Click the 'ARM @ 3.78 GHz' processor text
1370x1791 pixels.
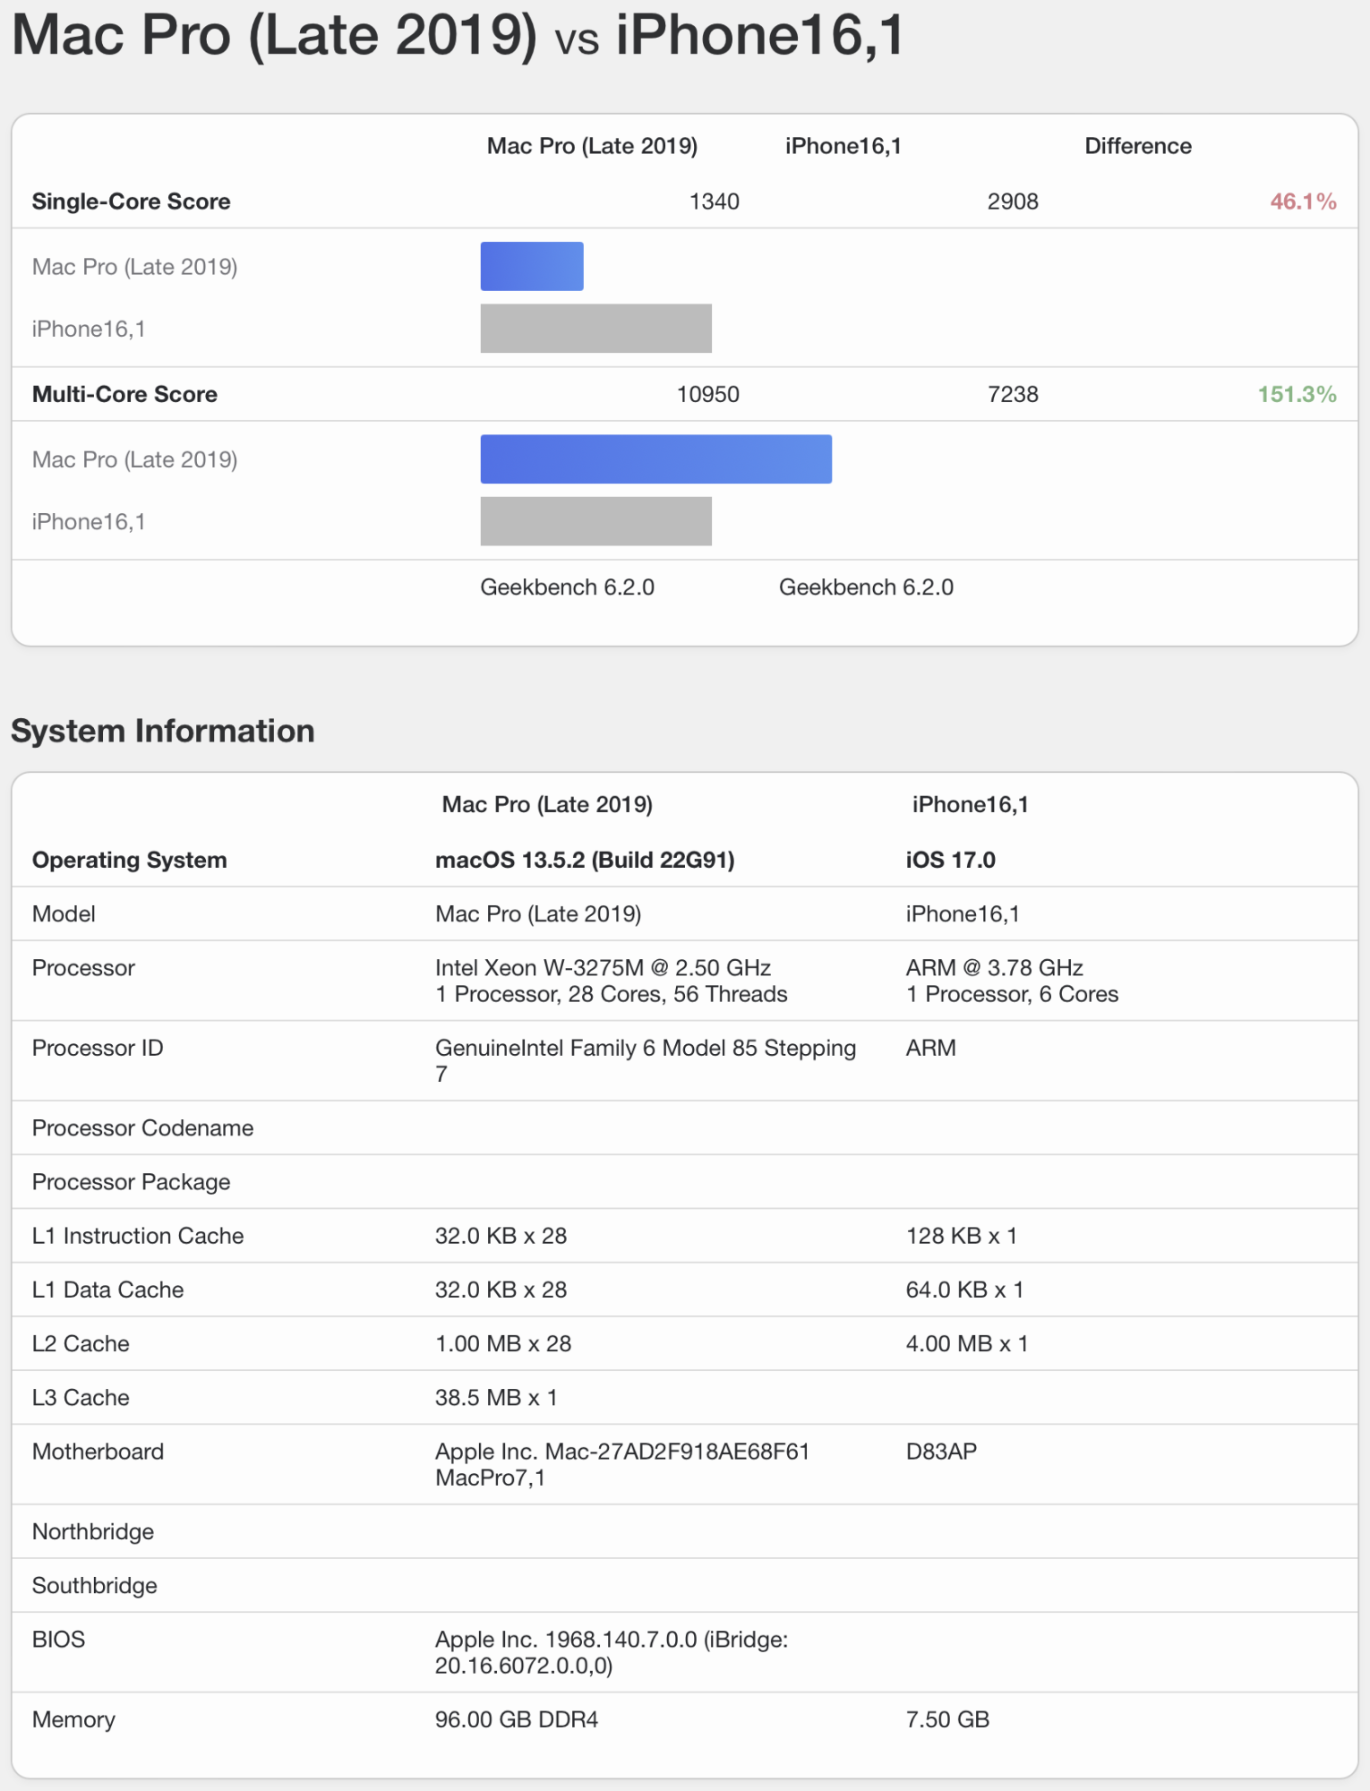pyautogui.click(x=995, y=967)
